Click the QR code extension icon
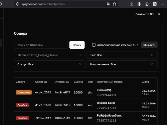This screenshot has width=167, height=125. [x=155, y=4]
